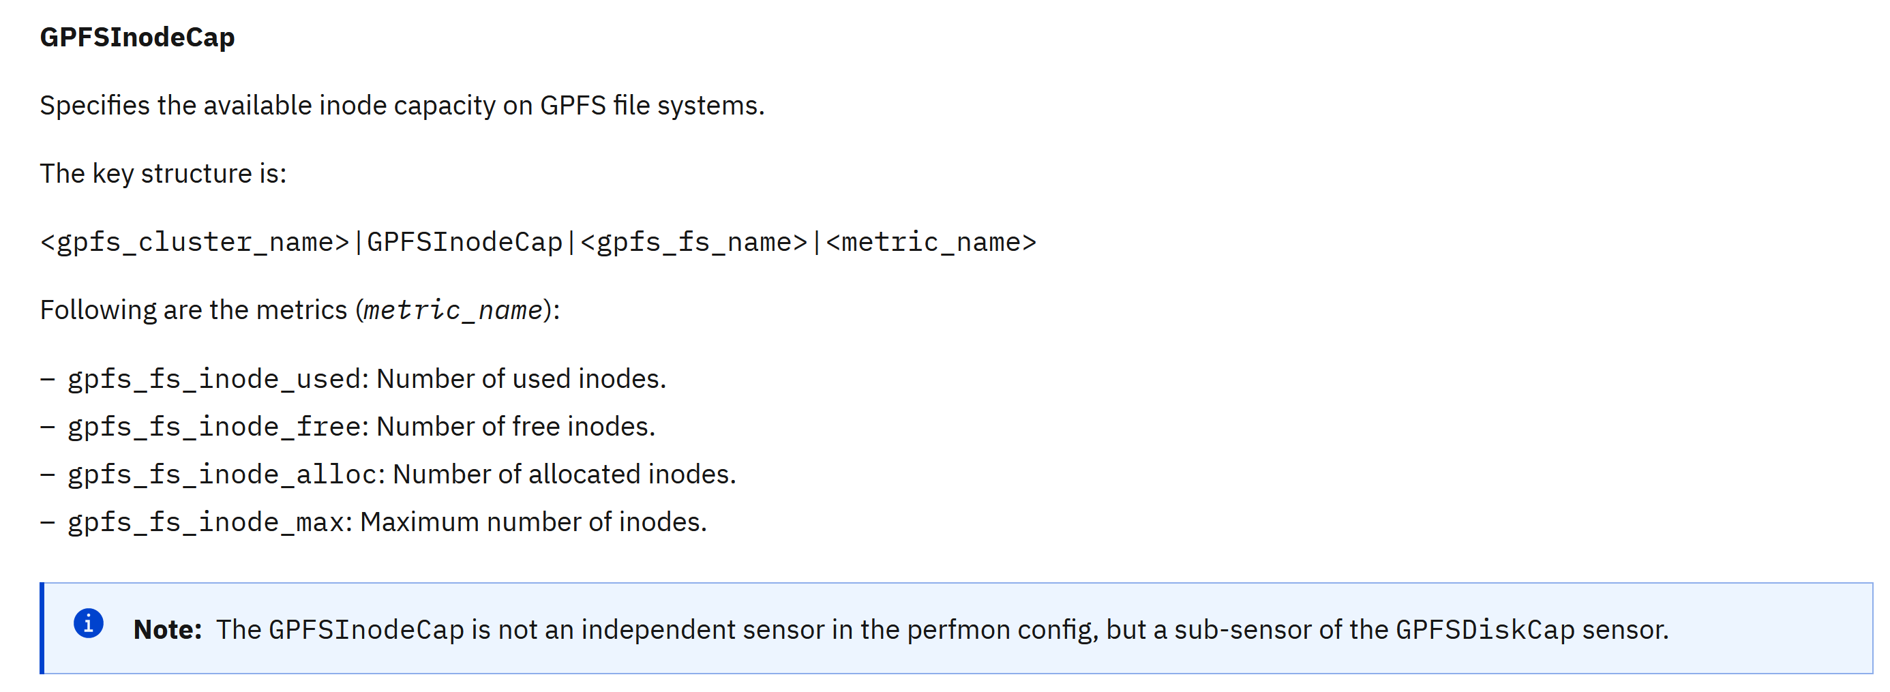The height and width of the screenshot is (692, 1890).
Task: Click the italic metric_name term
Action: coord(453,310)
